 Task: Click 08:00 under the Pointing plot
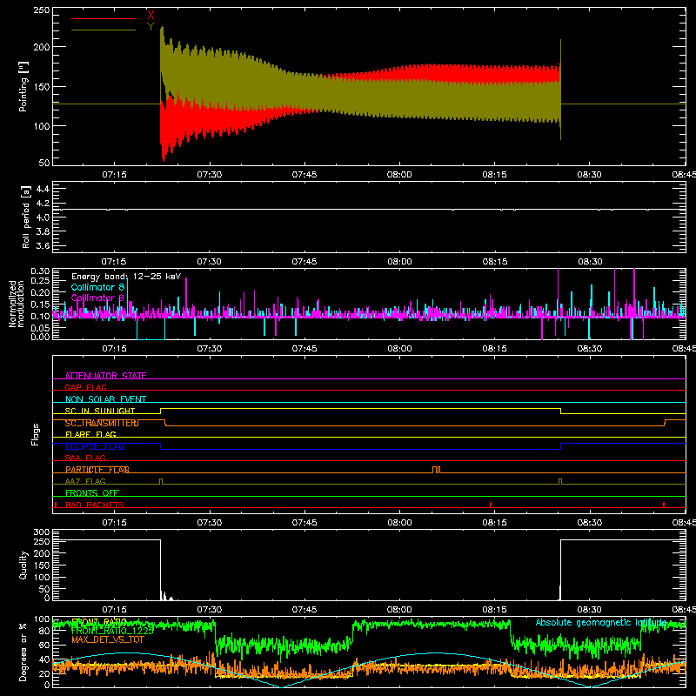(x=399, y=175)
